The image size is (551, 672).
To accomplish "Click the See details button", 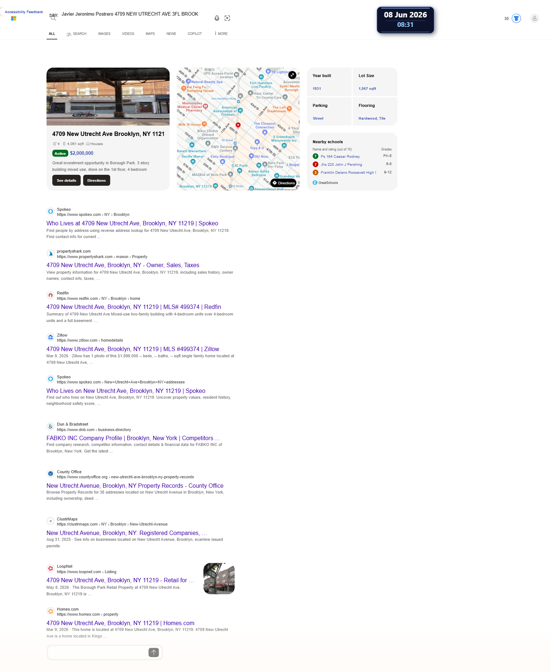I will click(66, 180).
